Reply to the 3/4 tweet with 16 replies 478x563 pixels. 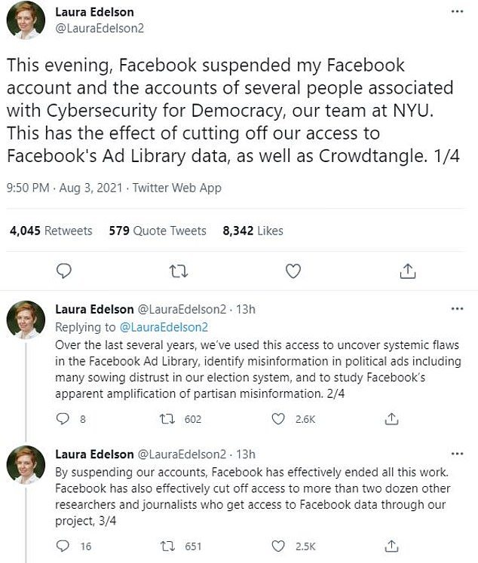[x=63, y=546]
